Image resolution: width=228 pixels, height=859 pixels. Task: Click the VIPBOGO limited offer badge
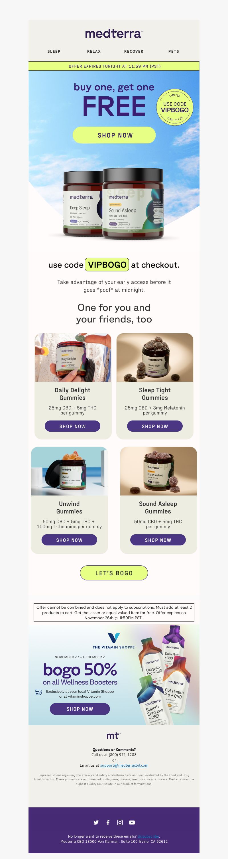pyautogui.click(x=175, y=107)
